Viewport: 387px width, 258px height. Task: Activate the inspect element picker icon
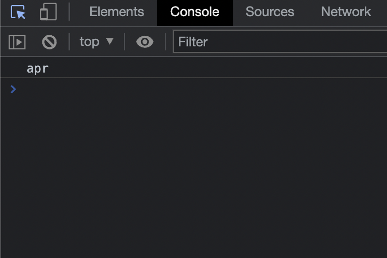18,12
